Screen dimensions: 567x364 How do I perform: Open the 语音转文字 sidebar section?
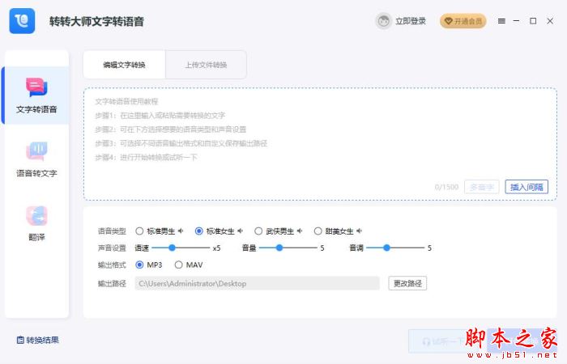(36, 159)
